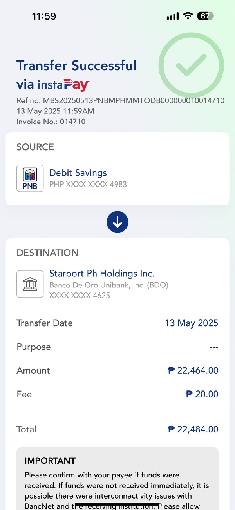The width and height of the screenshot is (235, 510).
Task: Tap the Transfer Date value 13 May 2025
Action: click(191, 323)
